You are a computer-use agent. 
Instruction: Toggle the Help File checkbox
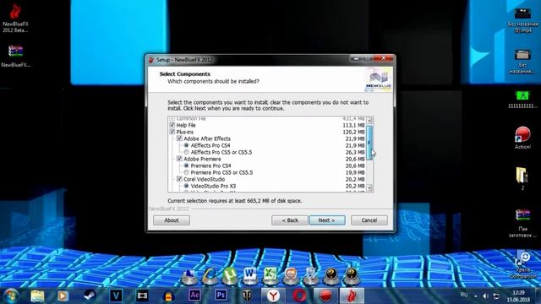172,125
